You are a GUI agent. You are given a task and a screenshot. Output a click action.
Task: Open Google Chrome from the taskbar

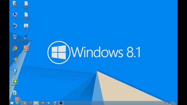pyautogui.click(x=24, y=103)
